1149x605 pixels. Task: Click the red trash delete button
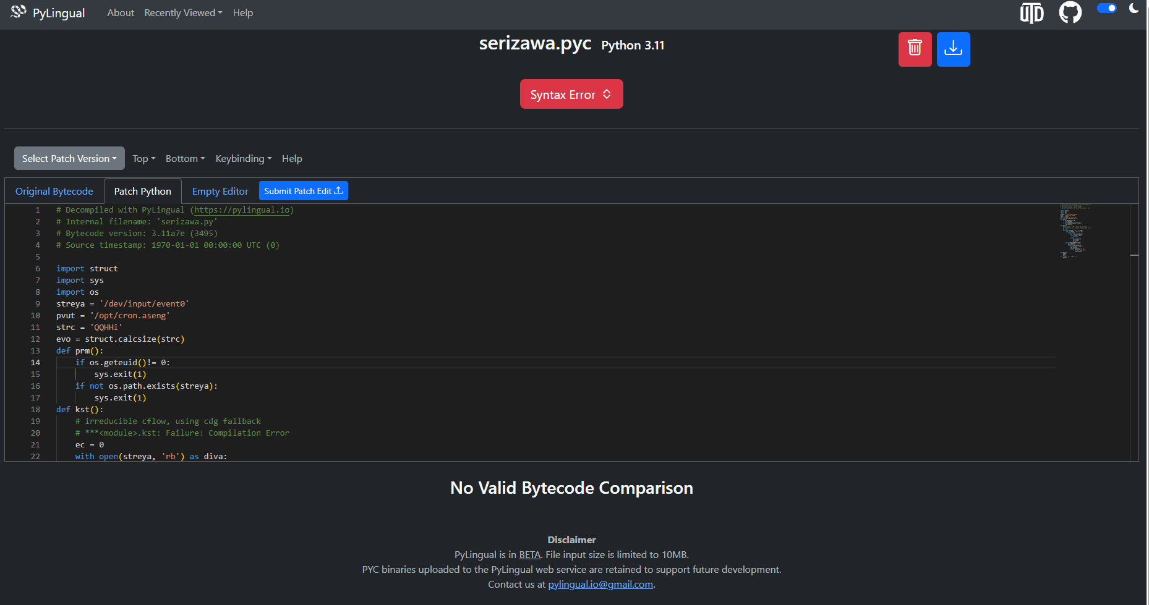point(915,49)
